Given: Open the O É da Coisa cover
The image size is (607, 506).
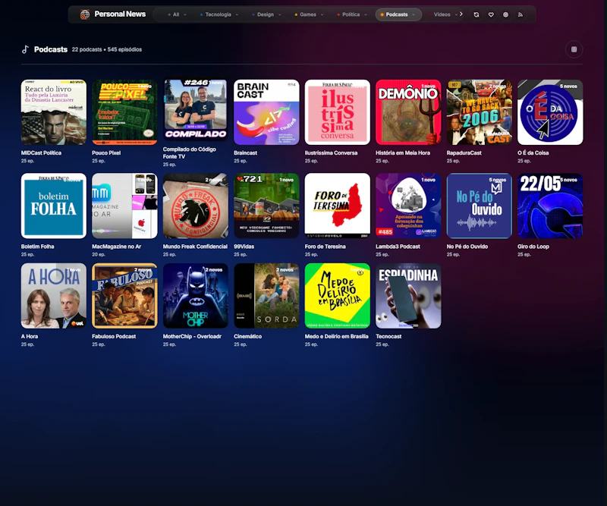Looking at the screenshot, I should point(550,112).
